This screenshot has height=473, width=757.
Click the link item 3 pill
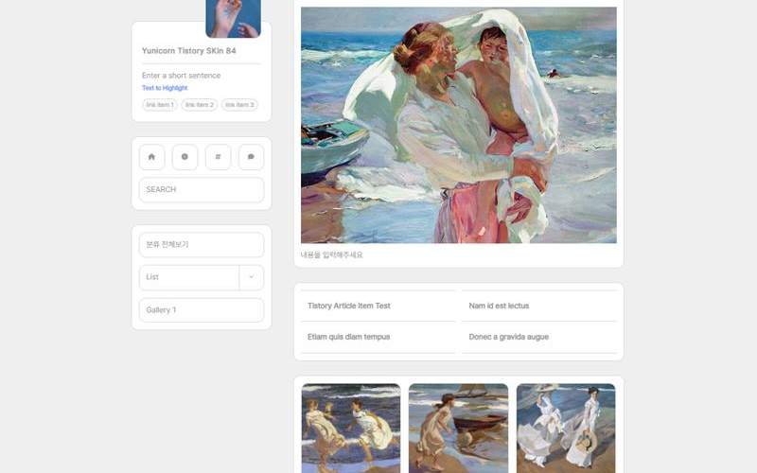click(x=239, y=105)
